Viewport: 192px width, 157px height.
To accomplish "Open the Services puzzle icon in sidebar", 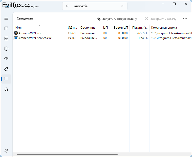I will (x=6, y=89).
